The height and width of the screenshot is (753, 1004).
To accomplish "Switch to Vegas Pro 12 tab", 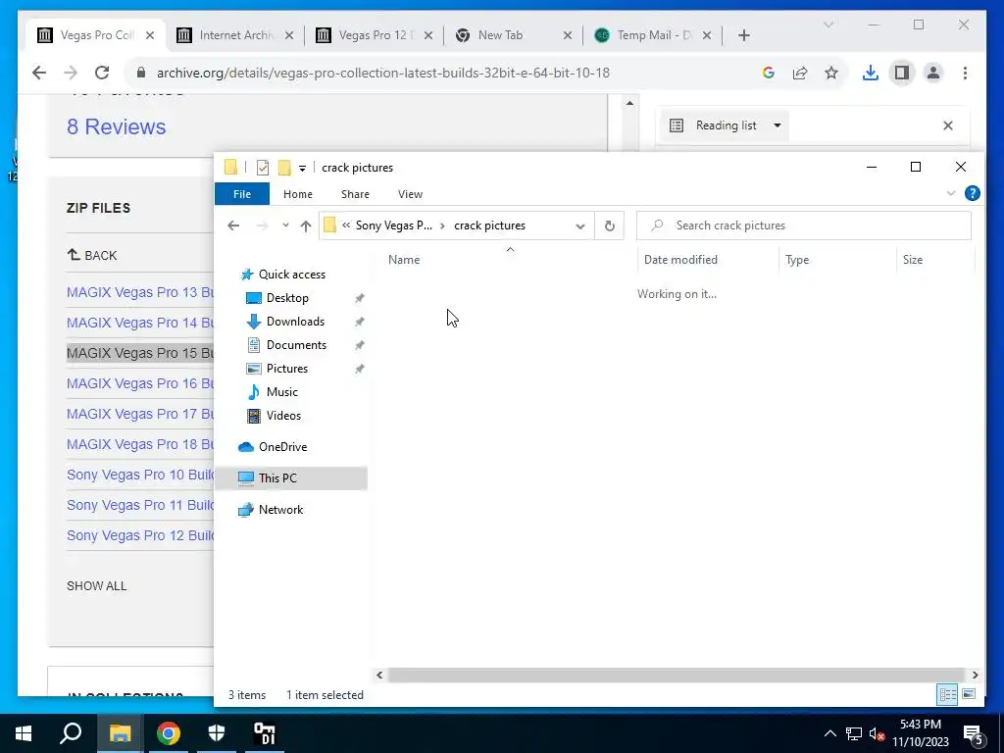I will tap(375, 35).
